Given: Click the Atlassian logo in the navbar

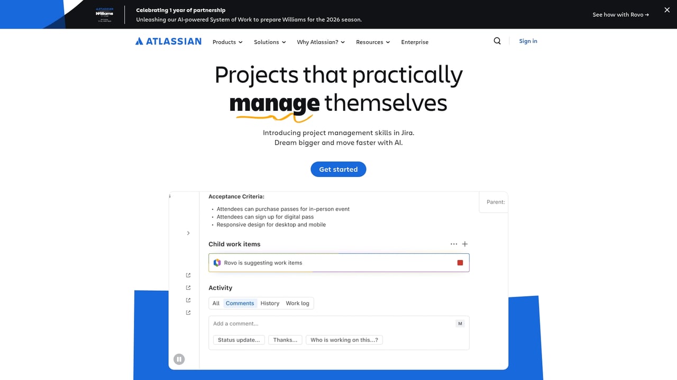Looking at the screenshot, I should 168,41.
